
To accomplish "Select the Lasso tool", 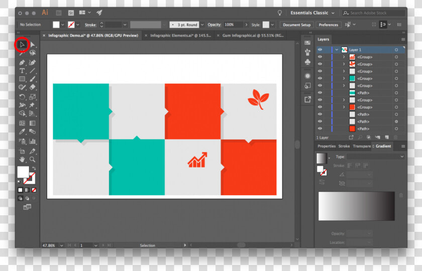I will [32, 53].
